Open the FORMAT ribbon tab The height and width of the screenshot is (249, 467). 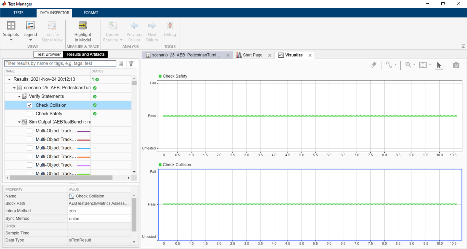91,13
